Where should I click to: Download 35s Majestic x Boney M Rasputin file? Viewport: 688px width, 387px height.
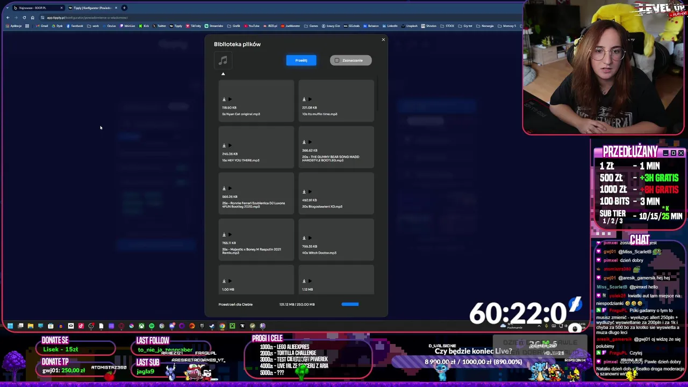pos(224,235)
